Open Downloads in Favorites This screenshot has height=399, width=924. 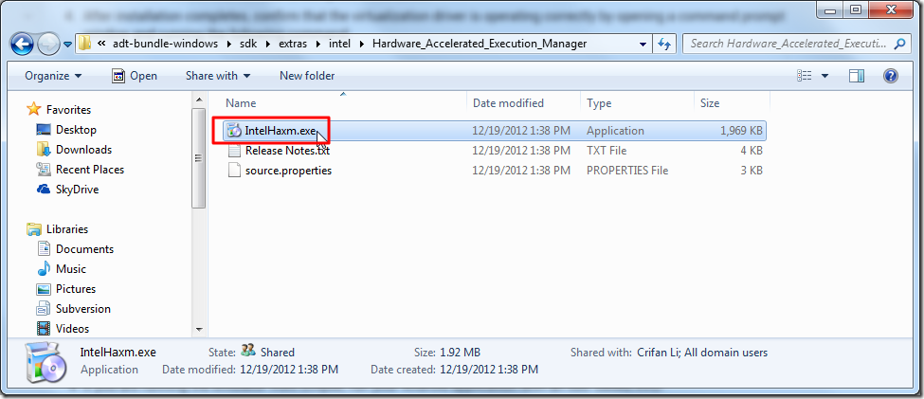83,150
